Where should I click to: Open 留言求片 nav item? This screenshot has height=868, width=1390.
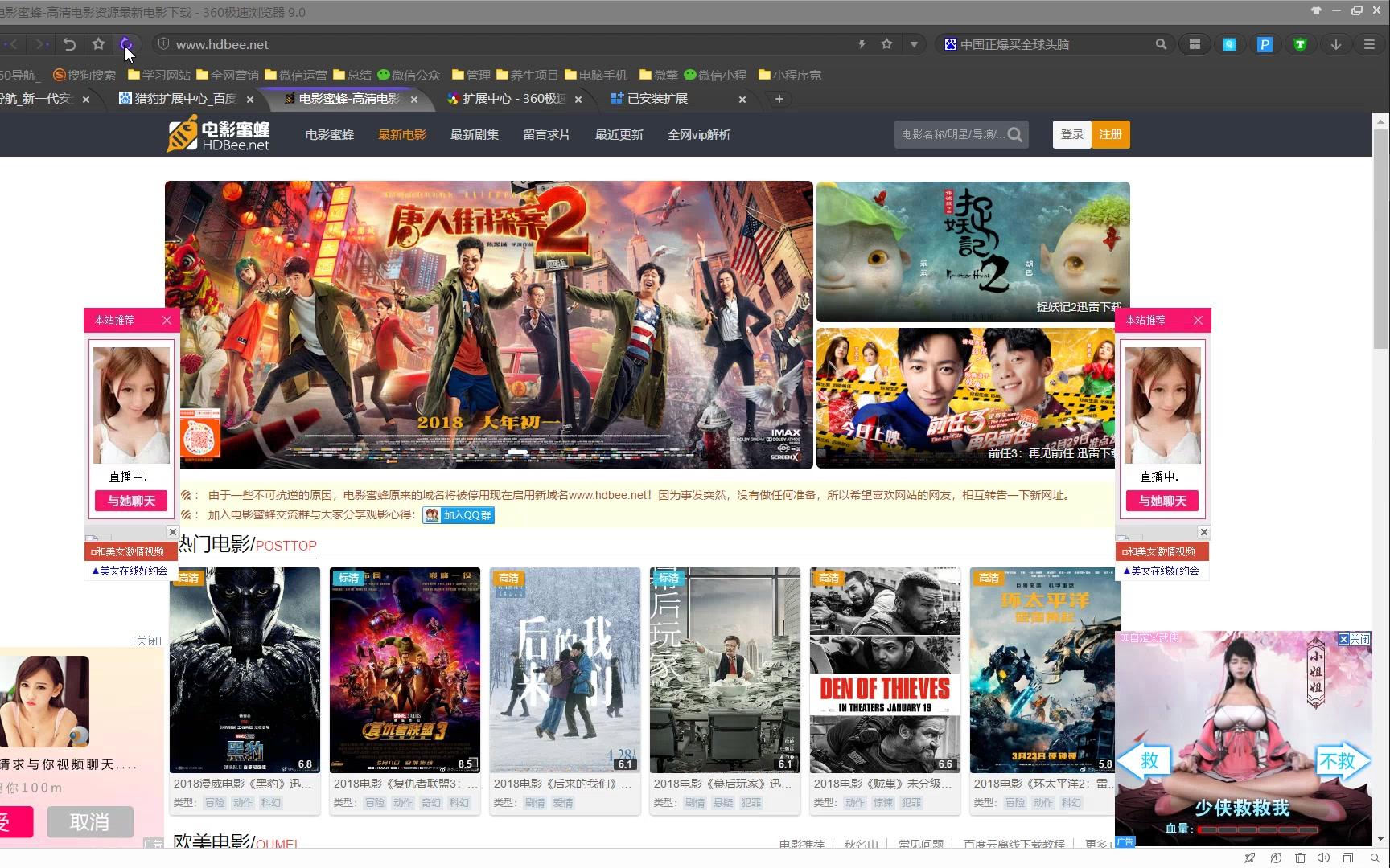pos(547,134)
